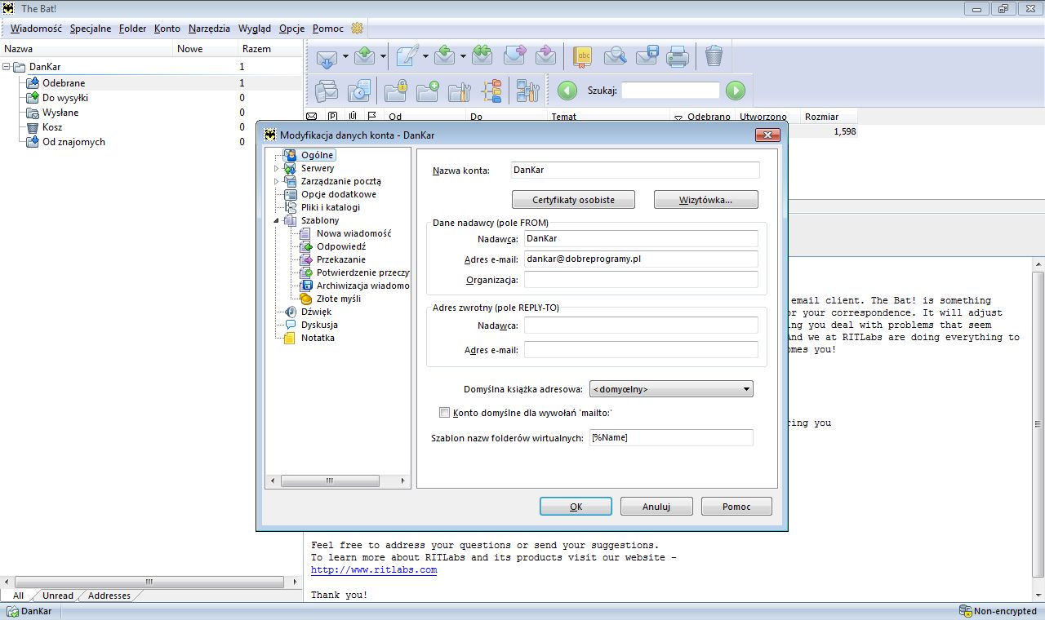Click the locked folder toolbar icon
1045x620 pixels.
[x=396, y=91]
